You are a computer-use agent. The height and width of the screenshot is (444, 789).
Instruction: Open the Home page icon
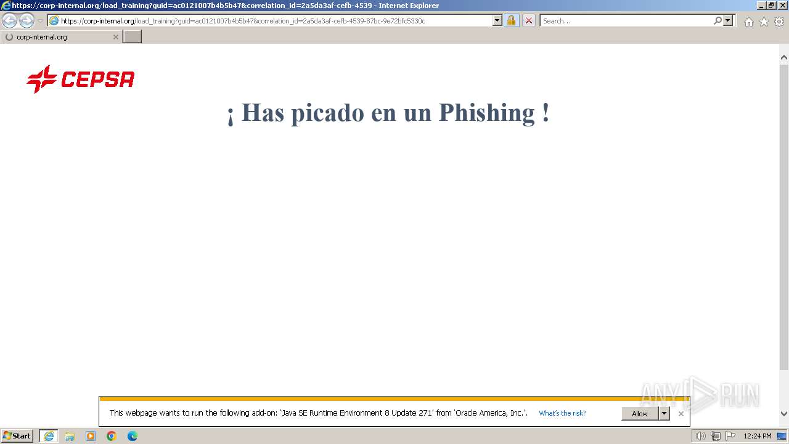coord(748,22)
